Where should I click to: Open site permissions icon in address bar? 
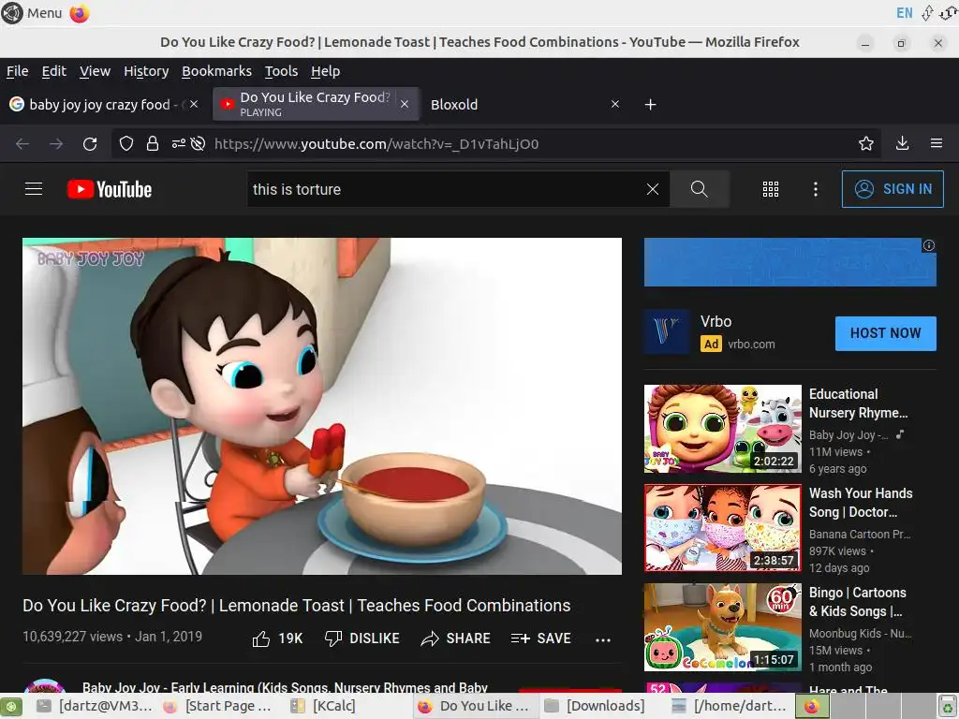pyautogui.click(x=178, y=143)
